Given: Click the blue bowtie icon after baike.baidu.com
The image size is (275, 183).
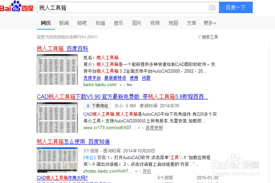Looking at the screenshot, I should [x=130, y=85].
